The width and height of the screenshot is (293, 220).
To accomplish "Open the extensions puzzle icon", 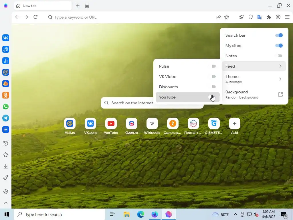I will click(269, 17).
